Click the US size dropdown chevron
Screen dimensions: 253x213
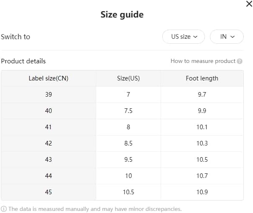coord(195,37)
